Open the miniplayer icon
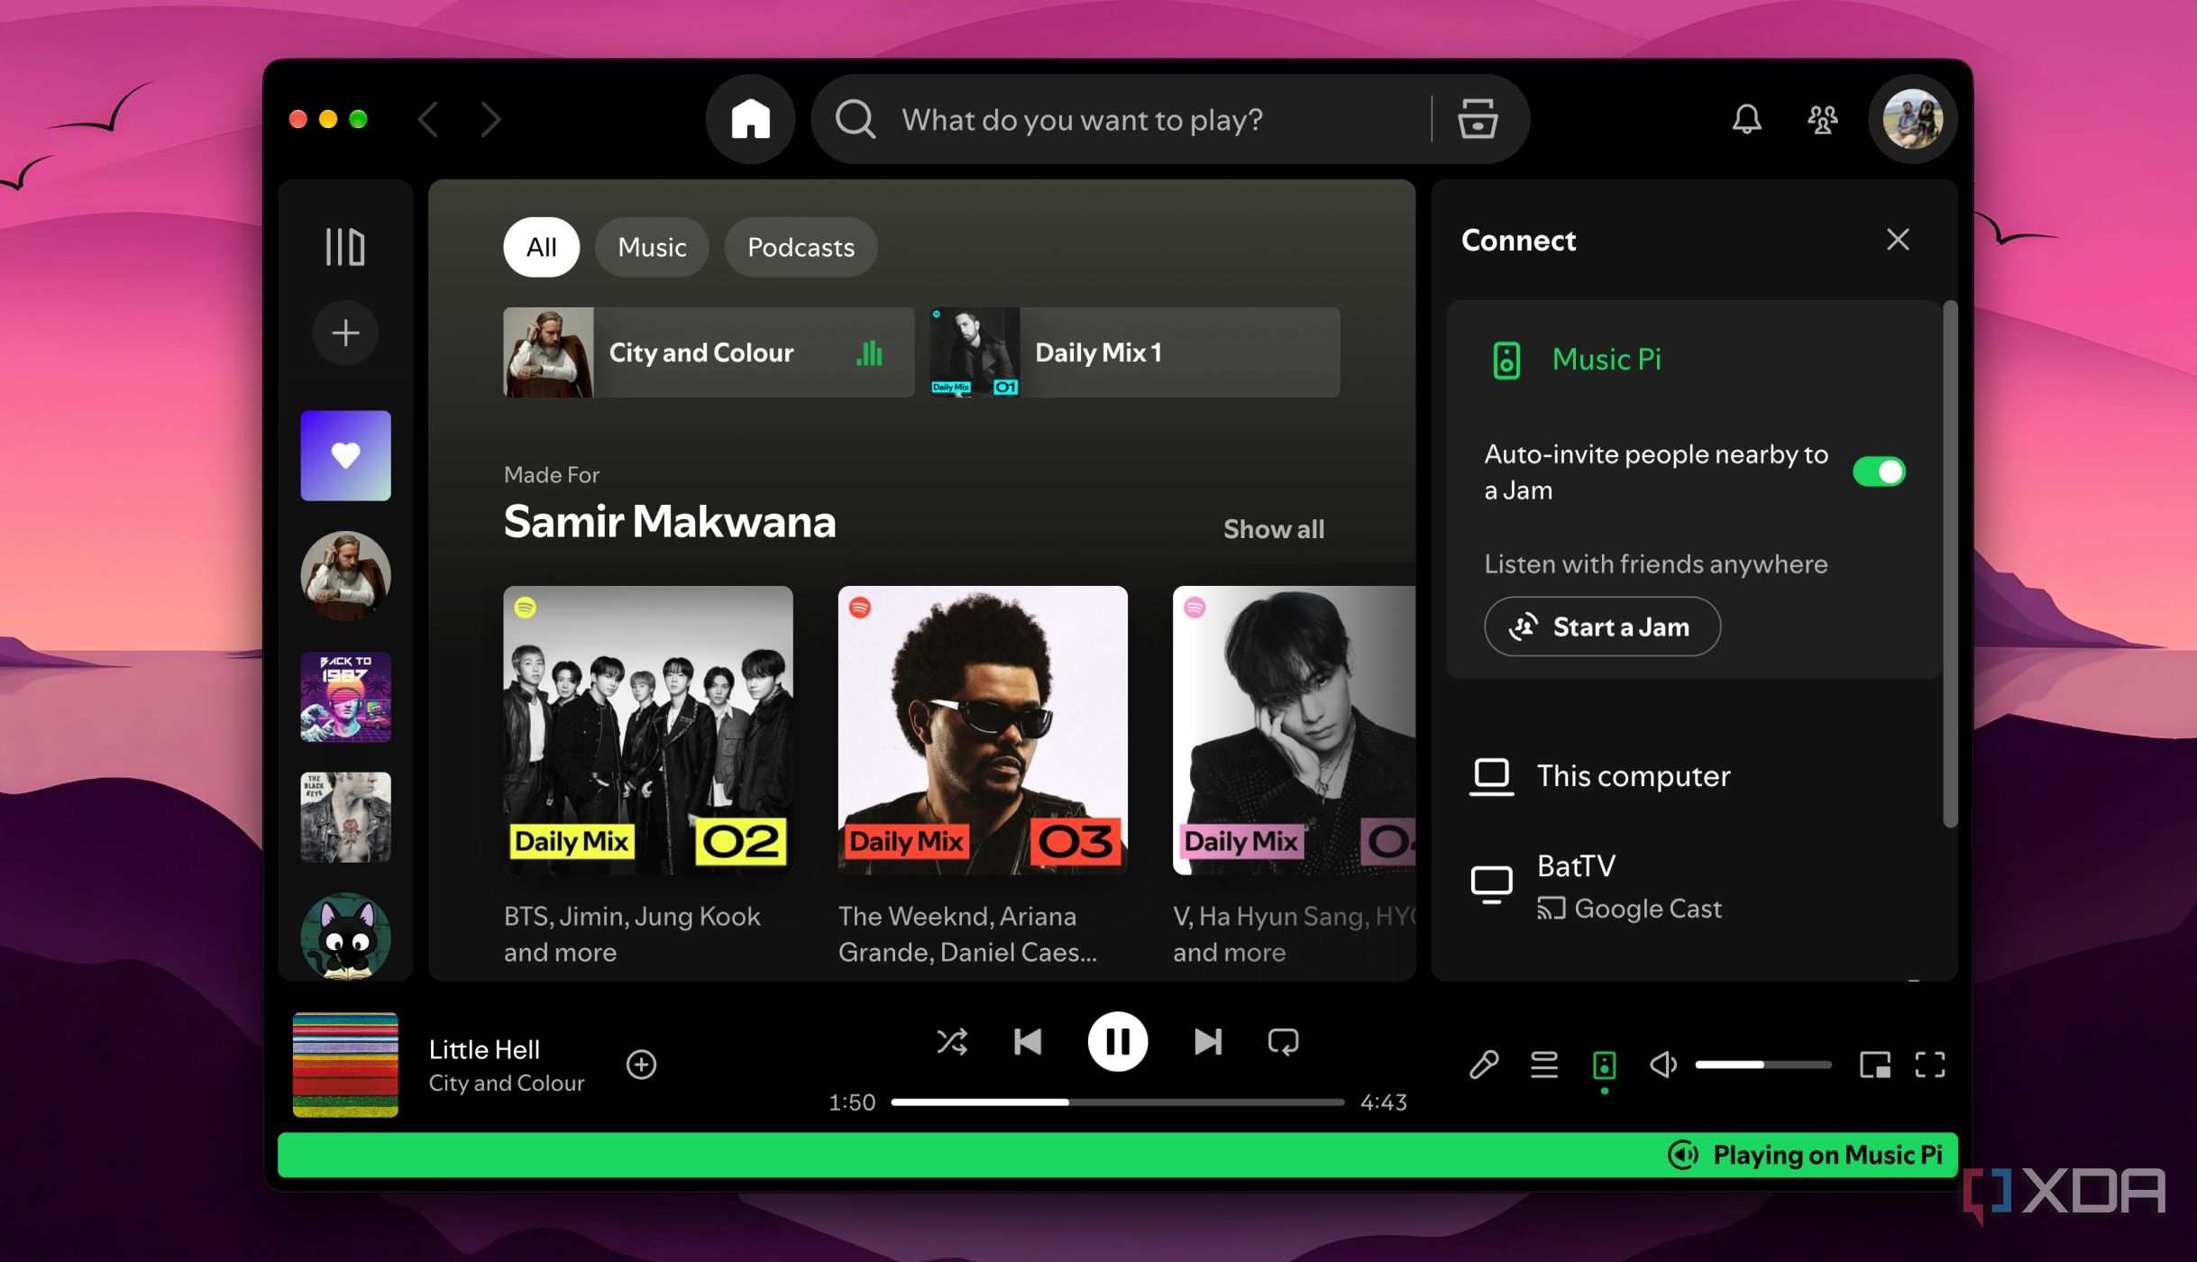 coord(1874,1065)
